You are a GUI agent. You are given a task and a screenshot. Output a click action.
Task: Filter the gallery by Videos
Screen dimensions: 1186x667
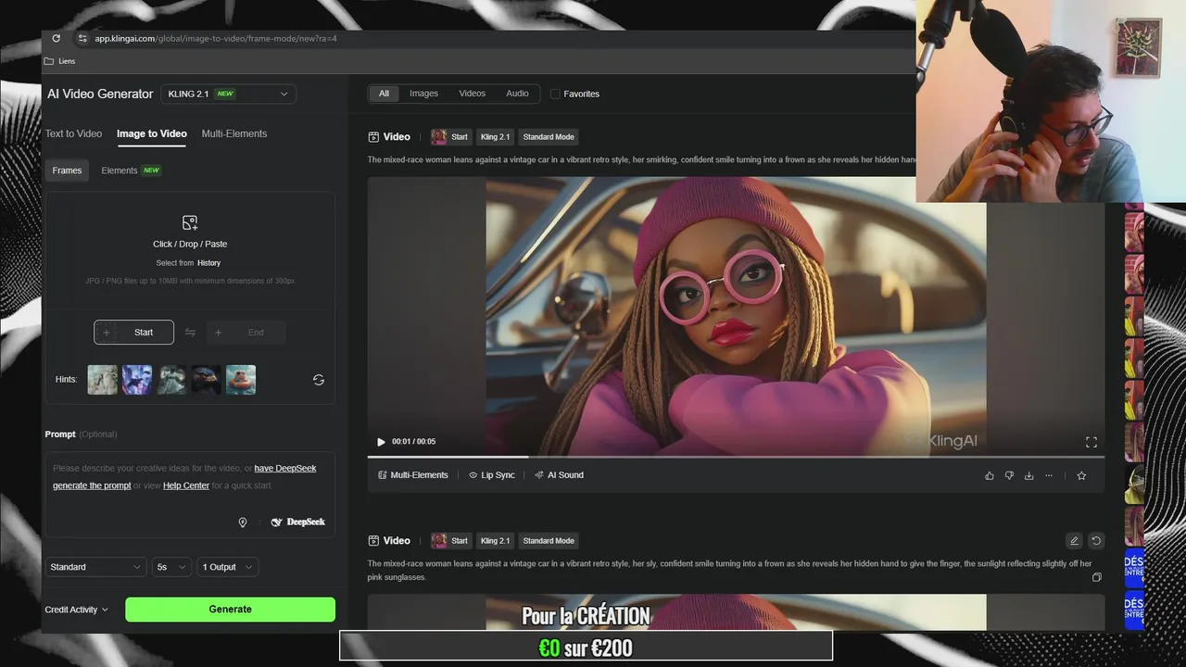tap(473, 94)
